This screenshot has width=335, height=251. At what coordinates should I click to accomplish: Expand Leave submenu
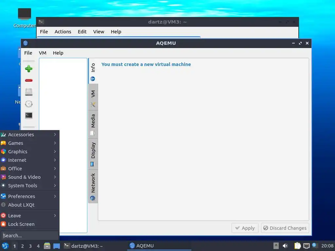point(30,216)
